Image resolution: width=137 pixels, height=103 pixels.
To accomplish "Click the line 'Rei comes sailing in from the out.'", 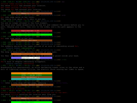I will 18,8.
